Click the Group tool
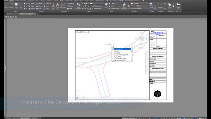211x119 pixels. pos(151,5)
